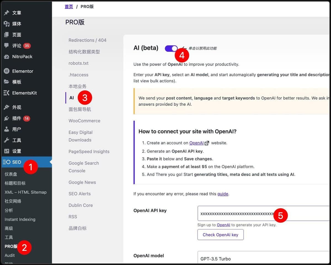Click the pin icon beside 文章
Image resolution: width=331 pixels, height=265 pixels.
tap(7, 13)
